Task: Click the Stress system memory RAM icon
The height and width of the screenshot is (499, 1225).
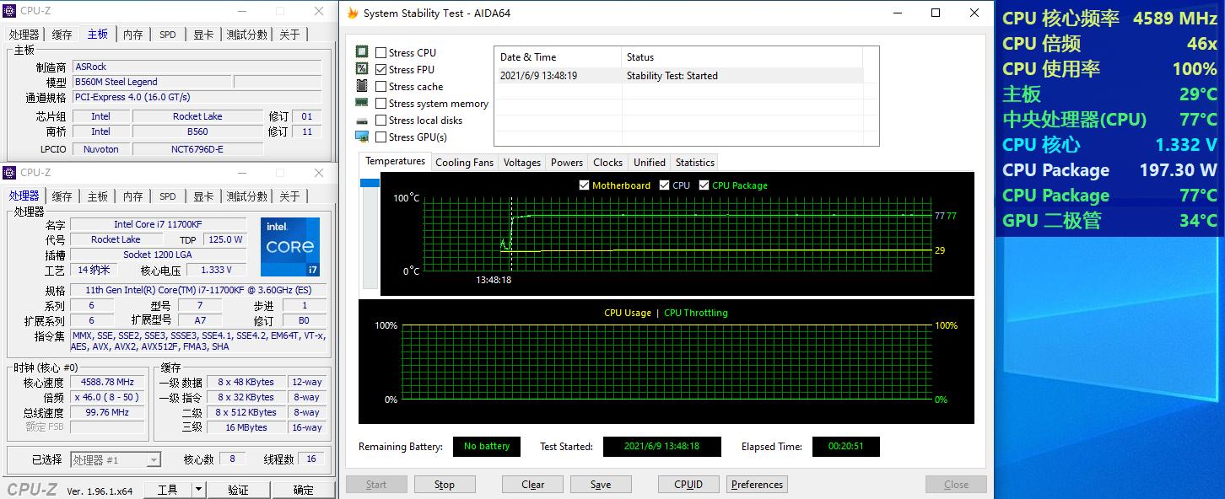Action: pyautogui.click(x=362, y=103)
